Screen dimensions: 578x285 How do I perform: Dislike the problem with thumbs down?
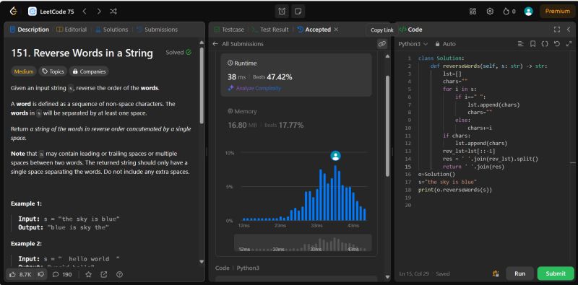42,274
